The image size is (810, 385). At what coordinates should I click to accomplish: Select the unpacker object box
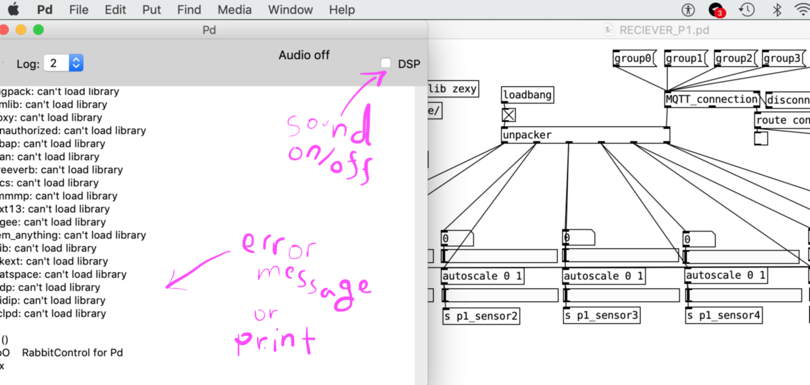pyautogui.click(x=585, y=135)
